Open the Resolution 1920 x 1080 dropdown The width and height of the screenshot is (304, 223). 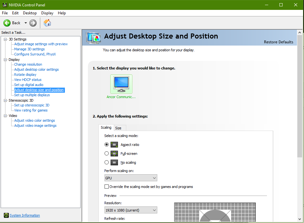click(x=131, y=210)
